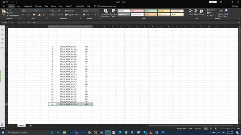Viewport: 241px width, 135px height.
Task: Open the font size dropdown
Action: 40,11
